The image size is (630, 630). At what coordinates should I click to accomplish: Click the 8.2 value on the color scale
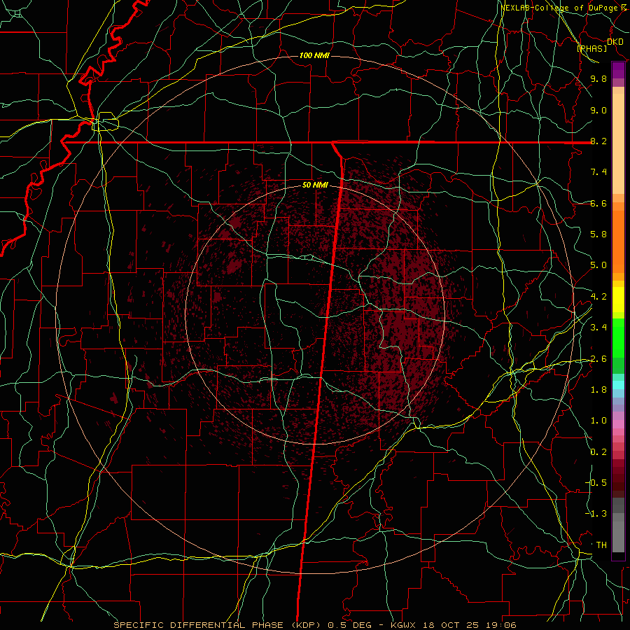pos(598,141)
